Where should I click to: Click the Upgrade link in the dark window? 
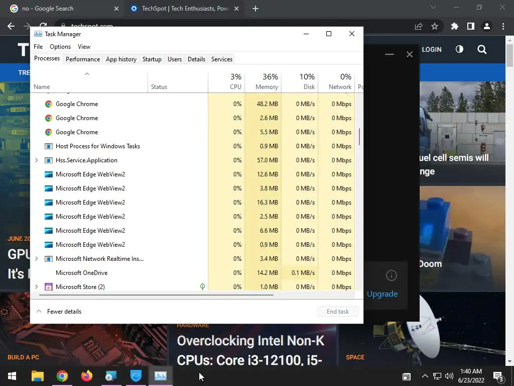point(382,294)
